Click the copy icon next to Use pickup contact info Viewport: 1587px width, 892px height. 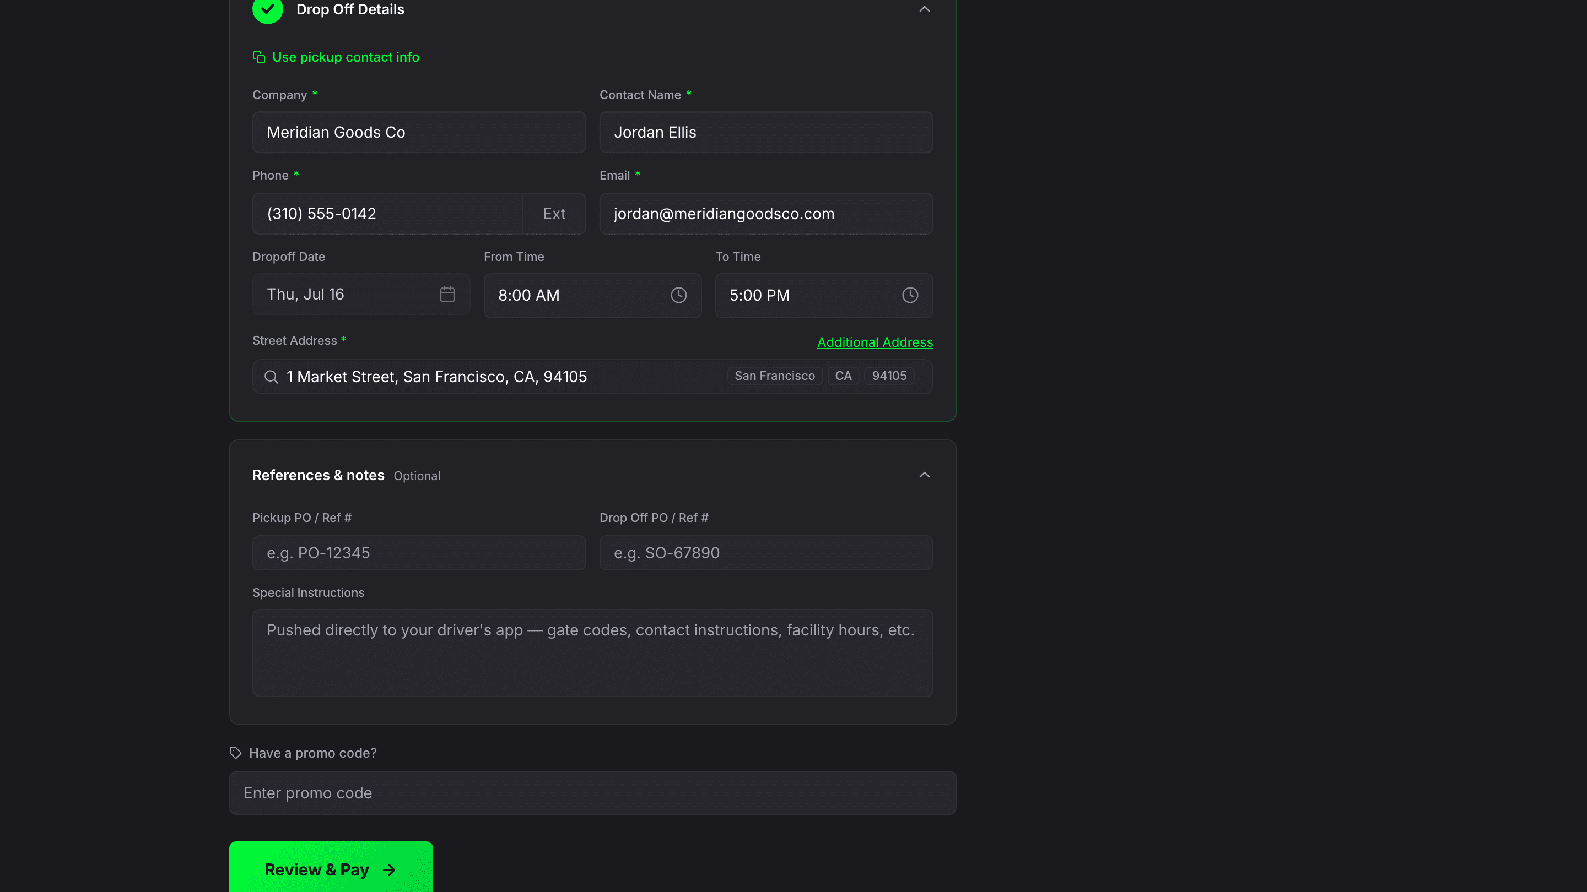(x=259, y=57)
